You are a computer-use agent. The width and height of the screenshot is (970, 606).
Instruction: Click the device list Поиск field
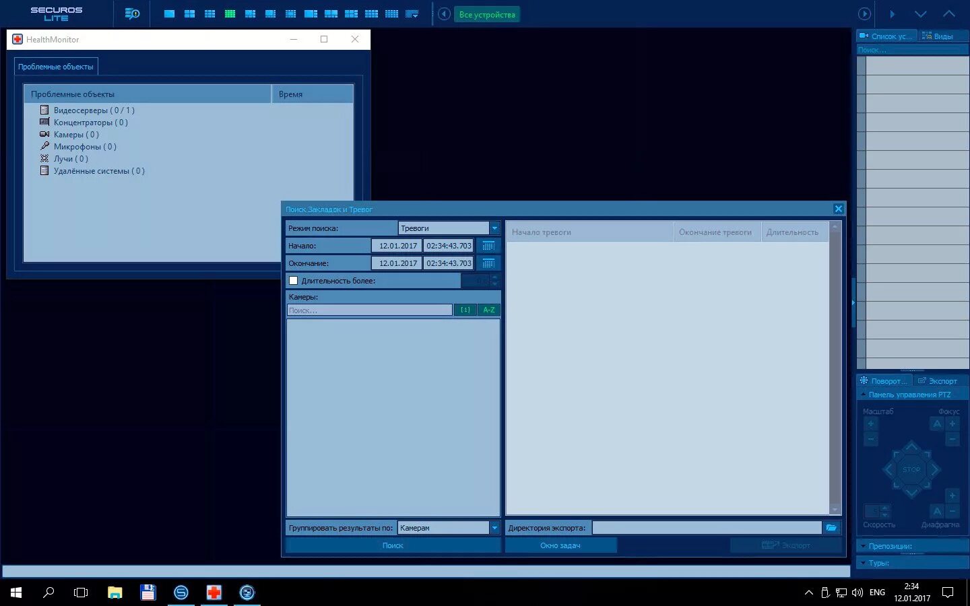913,50
